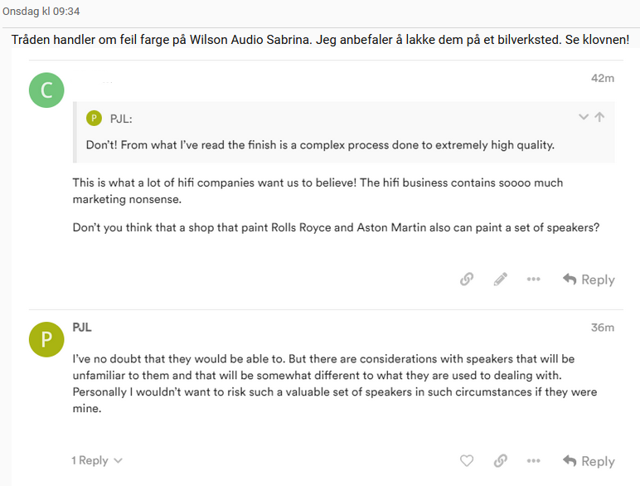This screenshot has width=640, height=486.
Task: Collapse the quoted PJL text with chevron
Action: pyautogui.click(x=584, y=118)
